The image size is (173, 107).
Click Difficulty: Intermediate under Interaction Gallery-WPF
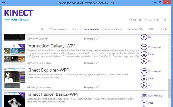(40, 63)
